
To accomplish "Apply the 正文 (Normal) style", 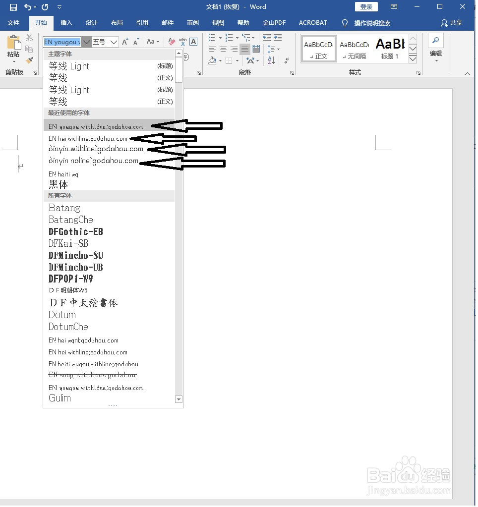I will (x=318, y=49).
